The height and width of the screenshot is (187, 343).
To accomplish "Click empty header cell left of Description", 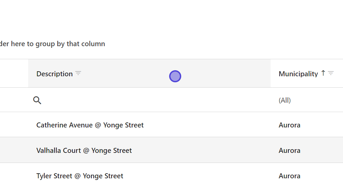I will 13,74.
